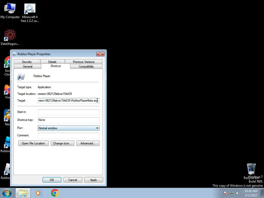This screenshot has width=264, height=198.
Task: Open Action Center flag tray icon
Action: tap(226, 193)
